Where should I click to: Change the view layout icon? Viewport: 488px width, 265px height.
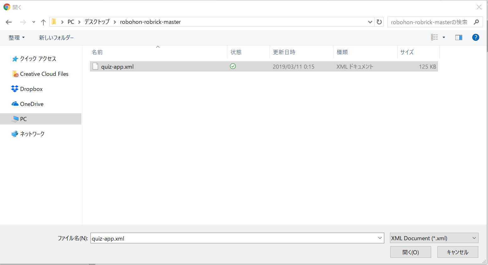(435, 37)
